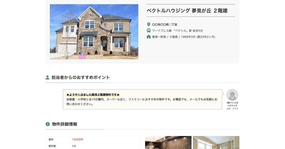
Task: Click the train station icon
Action: (149, 30)
